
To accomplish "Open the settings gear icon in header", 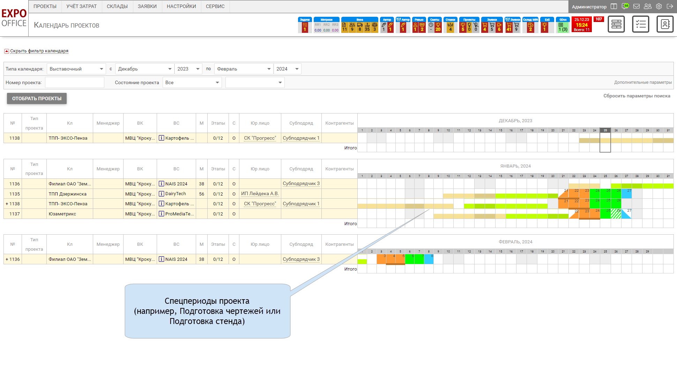I will pyautogui.click(x=659, y=6).
